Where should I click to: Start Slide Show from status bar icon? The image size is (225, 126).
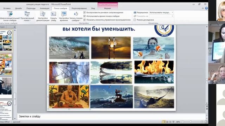point(173,122)
